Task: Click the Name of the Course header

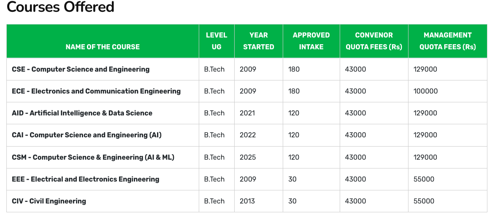Action: [x=103, y=47]
